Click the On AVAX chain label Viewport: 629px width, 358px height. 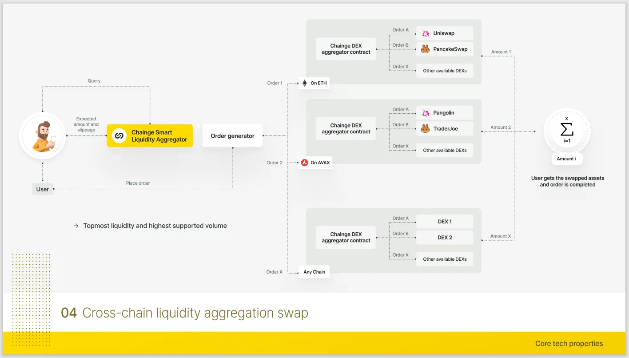click(315, 163)
